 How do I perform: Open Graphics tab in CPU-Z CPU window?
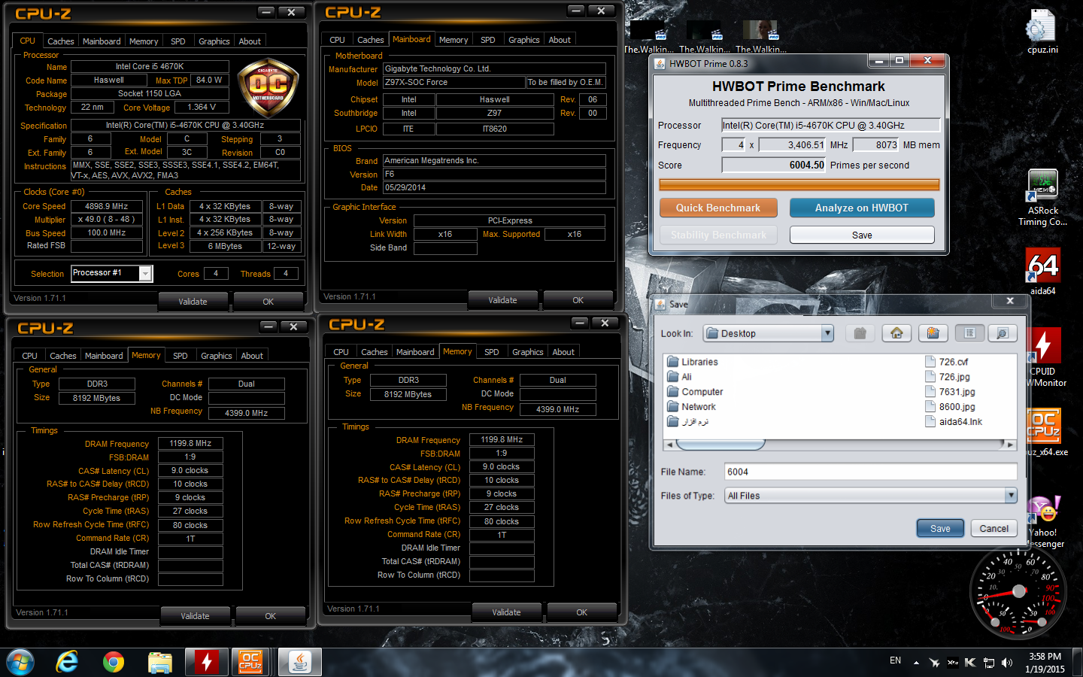(214, 41)
